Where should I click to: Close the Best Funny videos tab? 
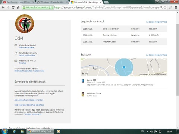[x=33, y=2]
